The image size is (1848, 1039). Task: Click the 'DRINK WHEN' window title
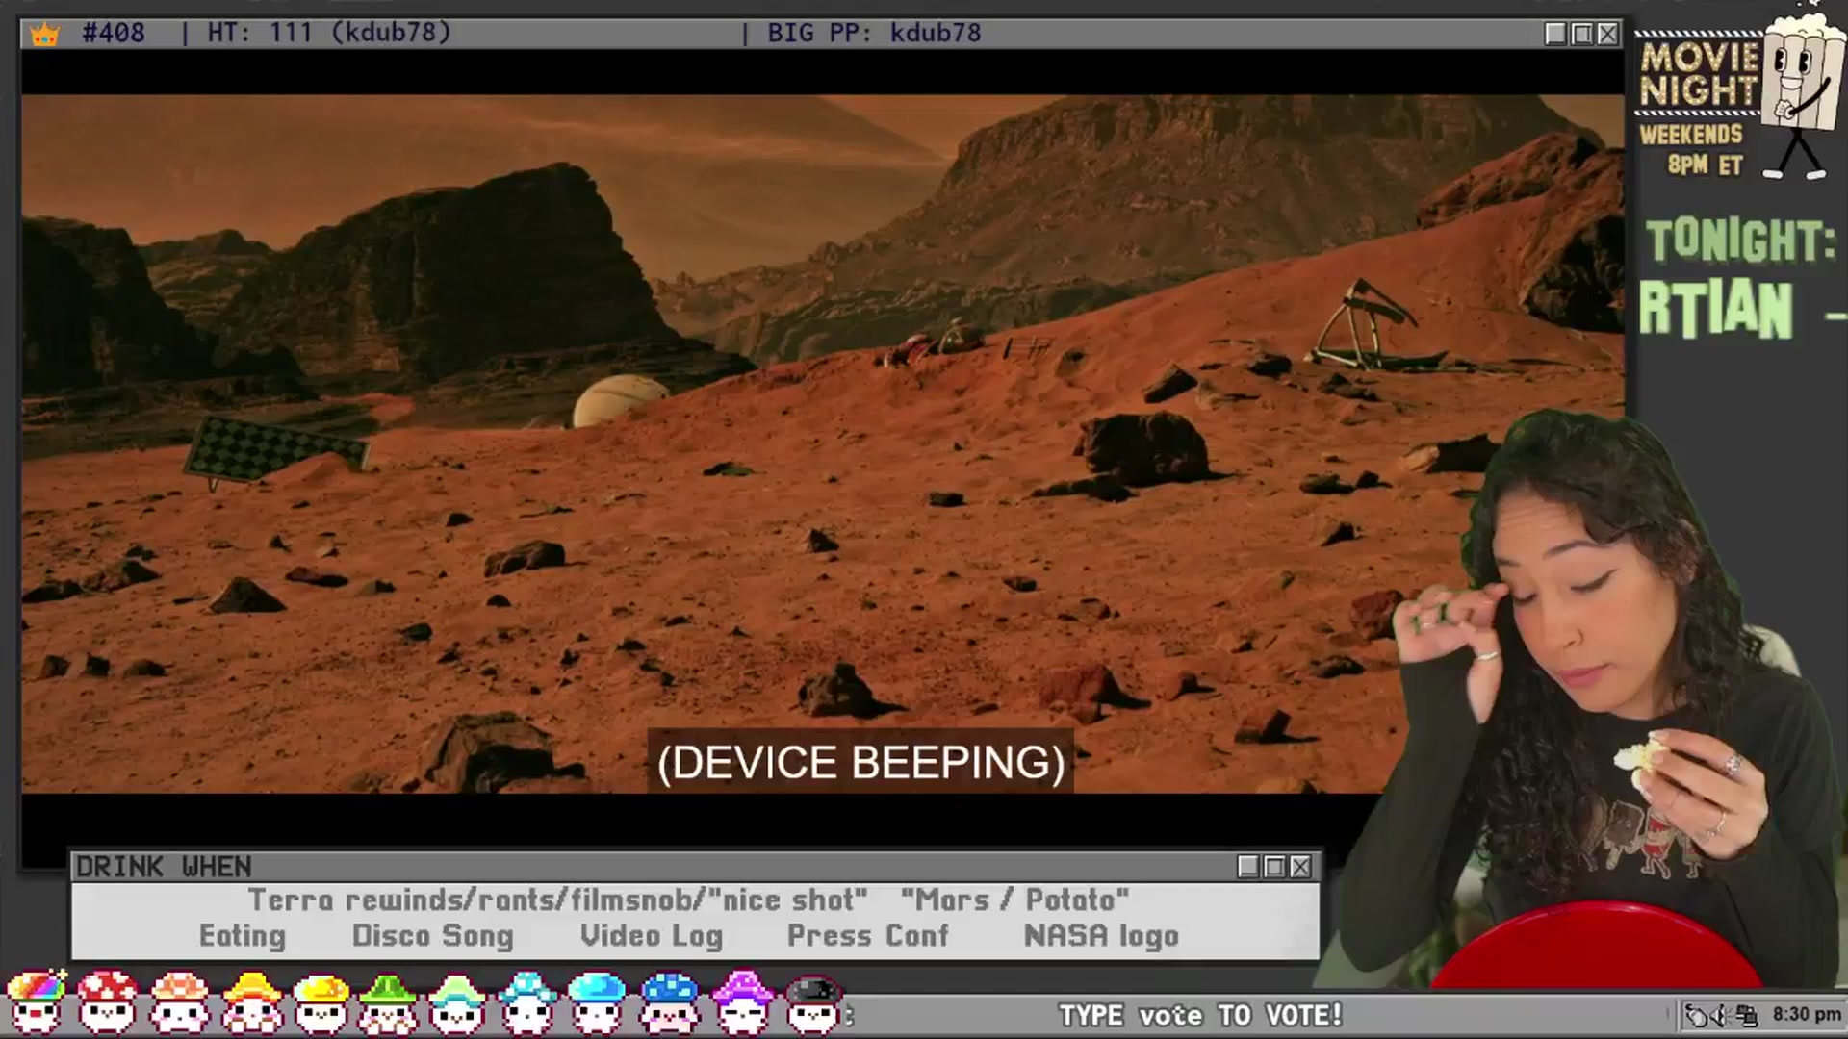point(164,867)
